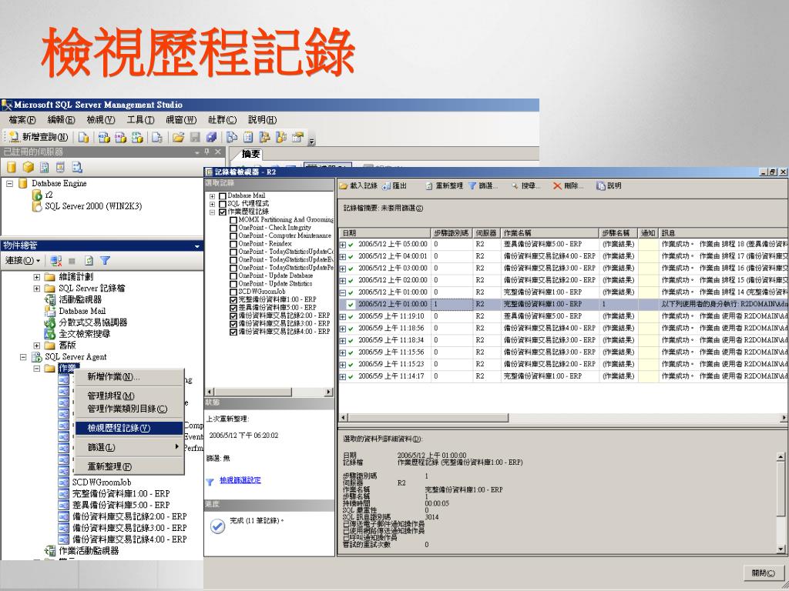The width and height of the screenshot is (789, 591).
Task: Collapse the SQL Server Agent node
Action: click(23, 357)
